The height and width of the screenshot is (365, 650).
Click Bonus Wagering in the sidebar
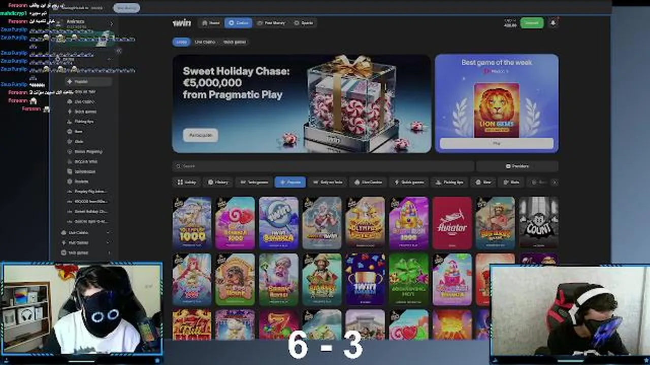(88, 152)
